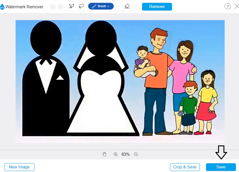Screen dimensions: 239x172
Task: Click the Save button
Action: point(220,167)
